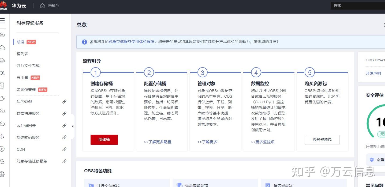Click the red 创建桶 button

104,140
